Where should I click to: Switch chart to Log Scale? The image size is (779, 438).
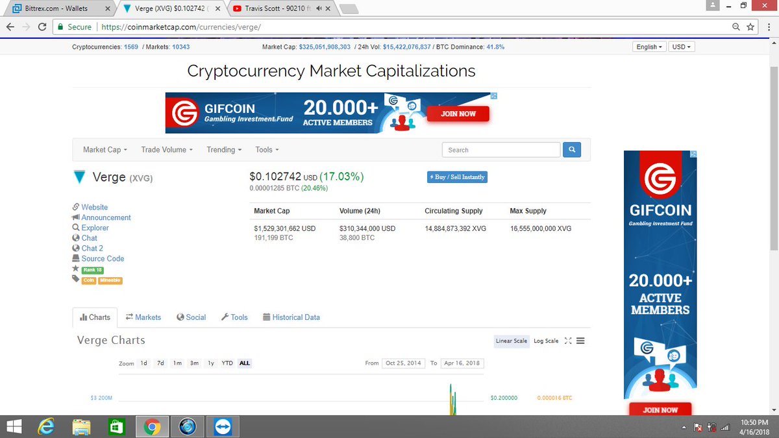coord(546,341)
